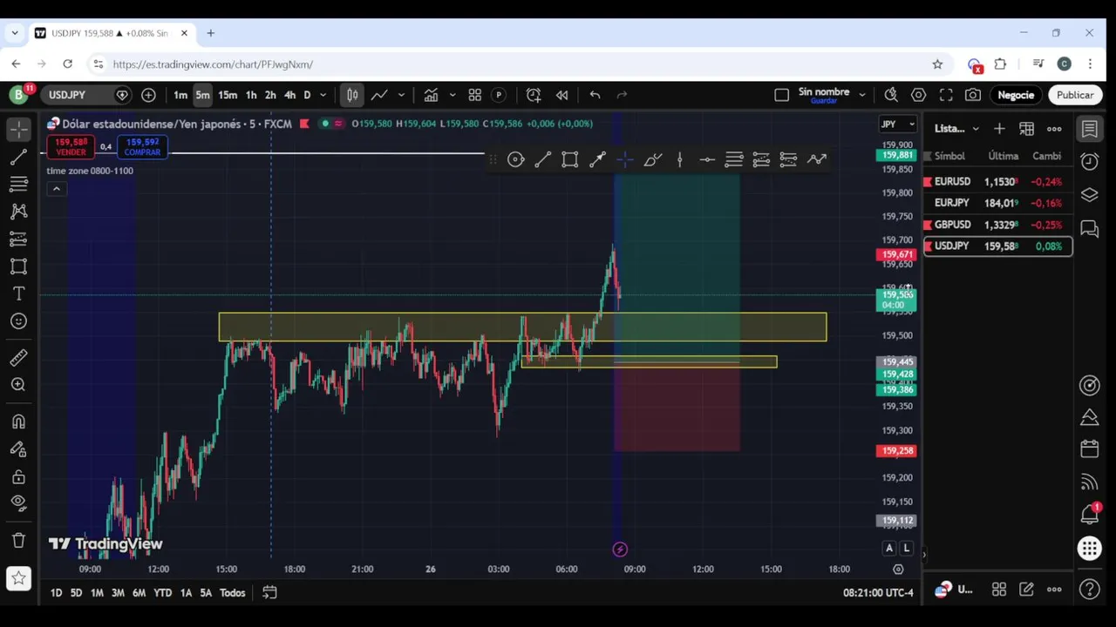This screenshot has height=627, width=1116.
Task: Select the ruler measure tool
Action: pos(18,357)
